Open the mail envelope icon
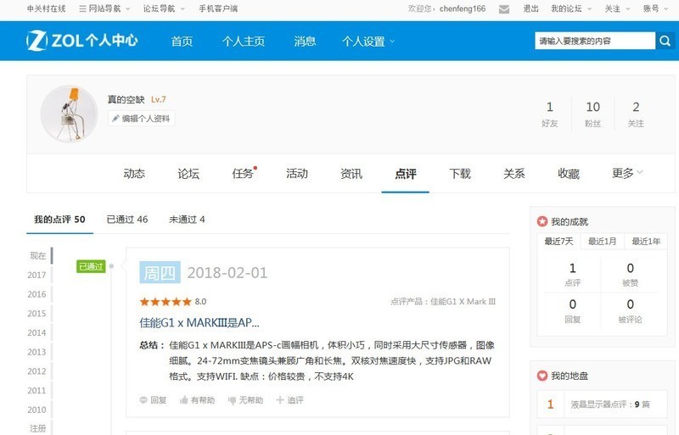This screenshot has width=679, height=435. pos(504,9)
